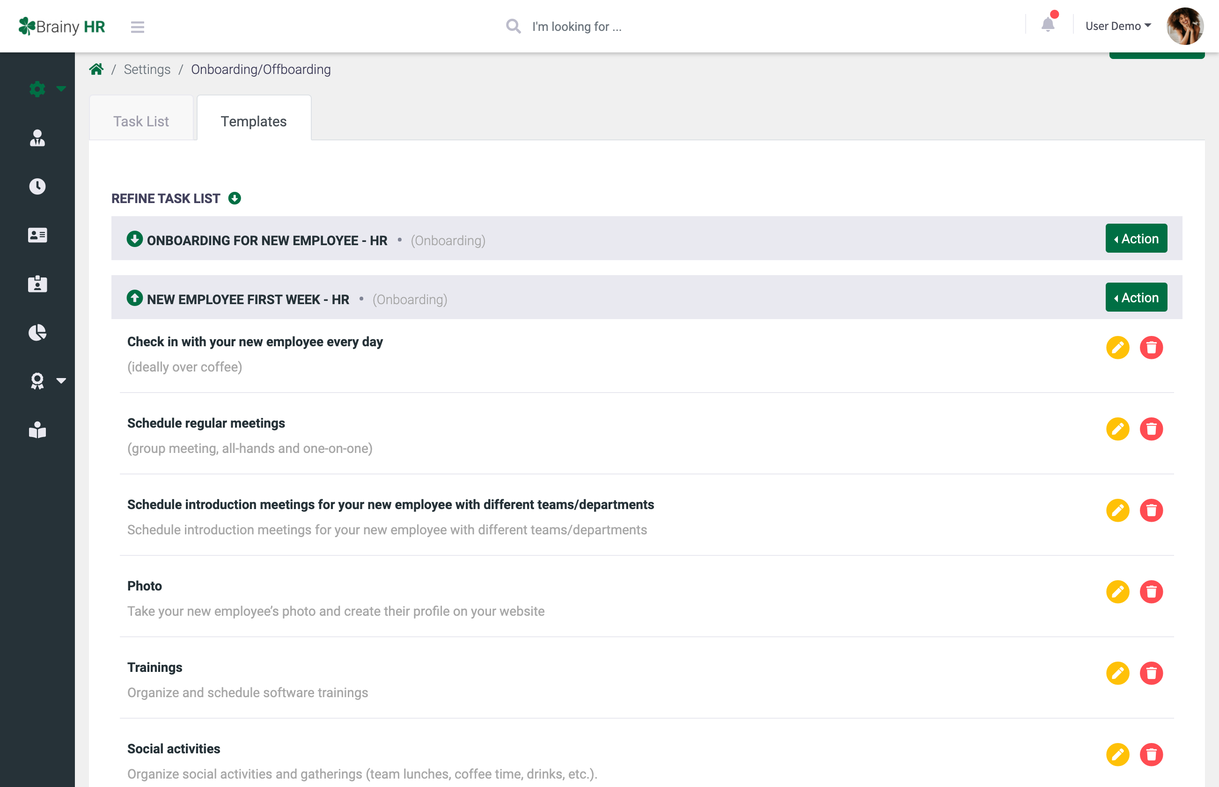Edit 'Check in with your new employee' task
The width and height of the screenshot is (1219, 787).
[x=1118, y=348]
